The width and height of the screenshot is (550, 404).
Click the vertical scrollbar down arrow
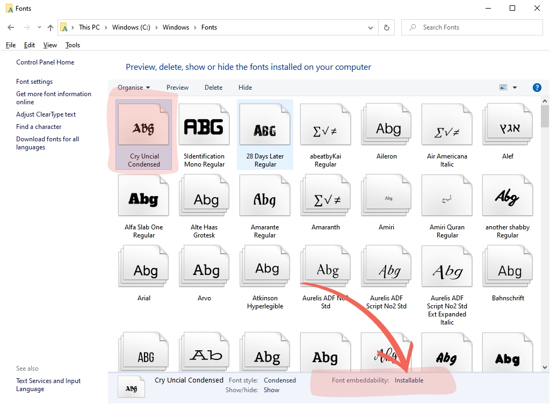(x=545, y=367)
